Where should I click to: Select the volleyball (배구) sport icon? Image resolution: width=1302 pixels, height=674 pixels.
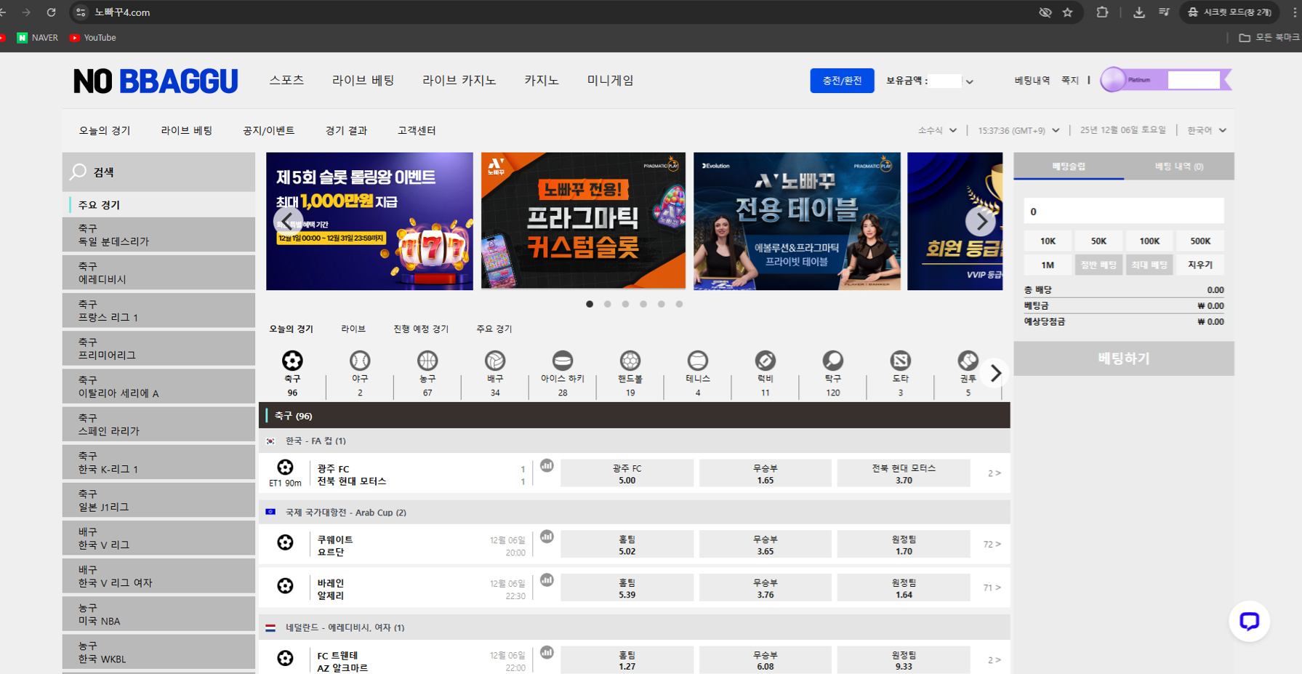(x=494, y=361)
